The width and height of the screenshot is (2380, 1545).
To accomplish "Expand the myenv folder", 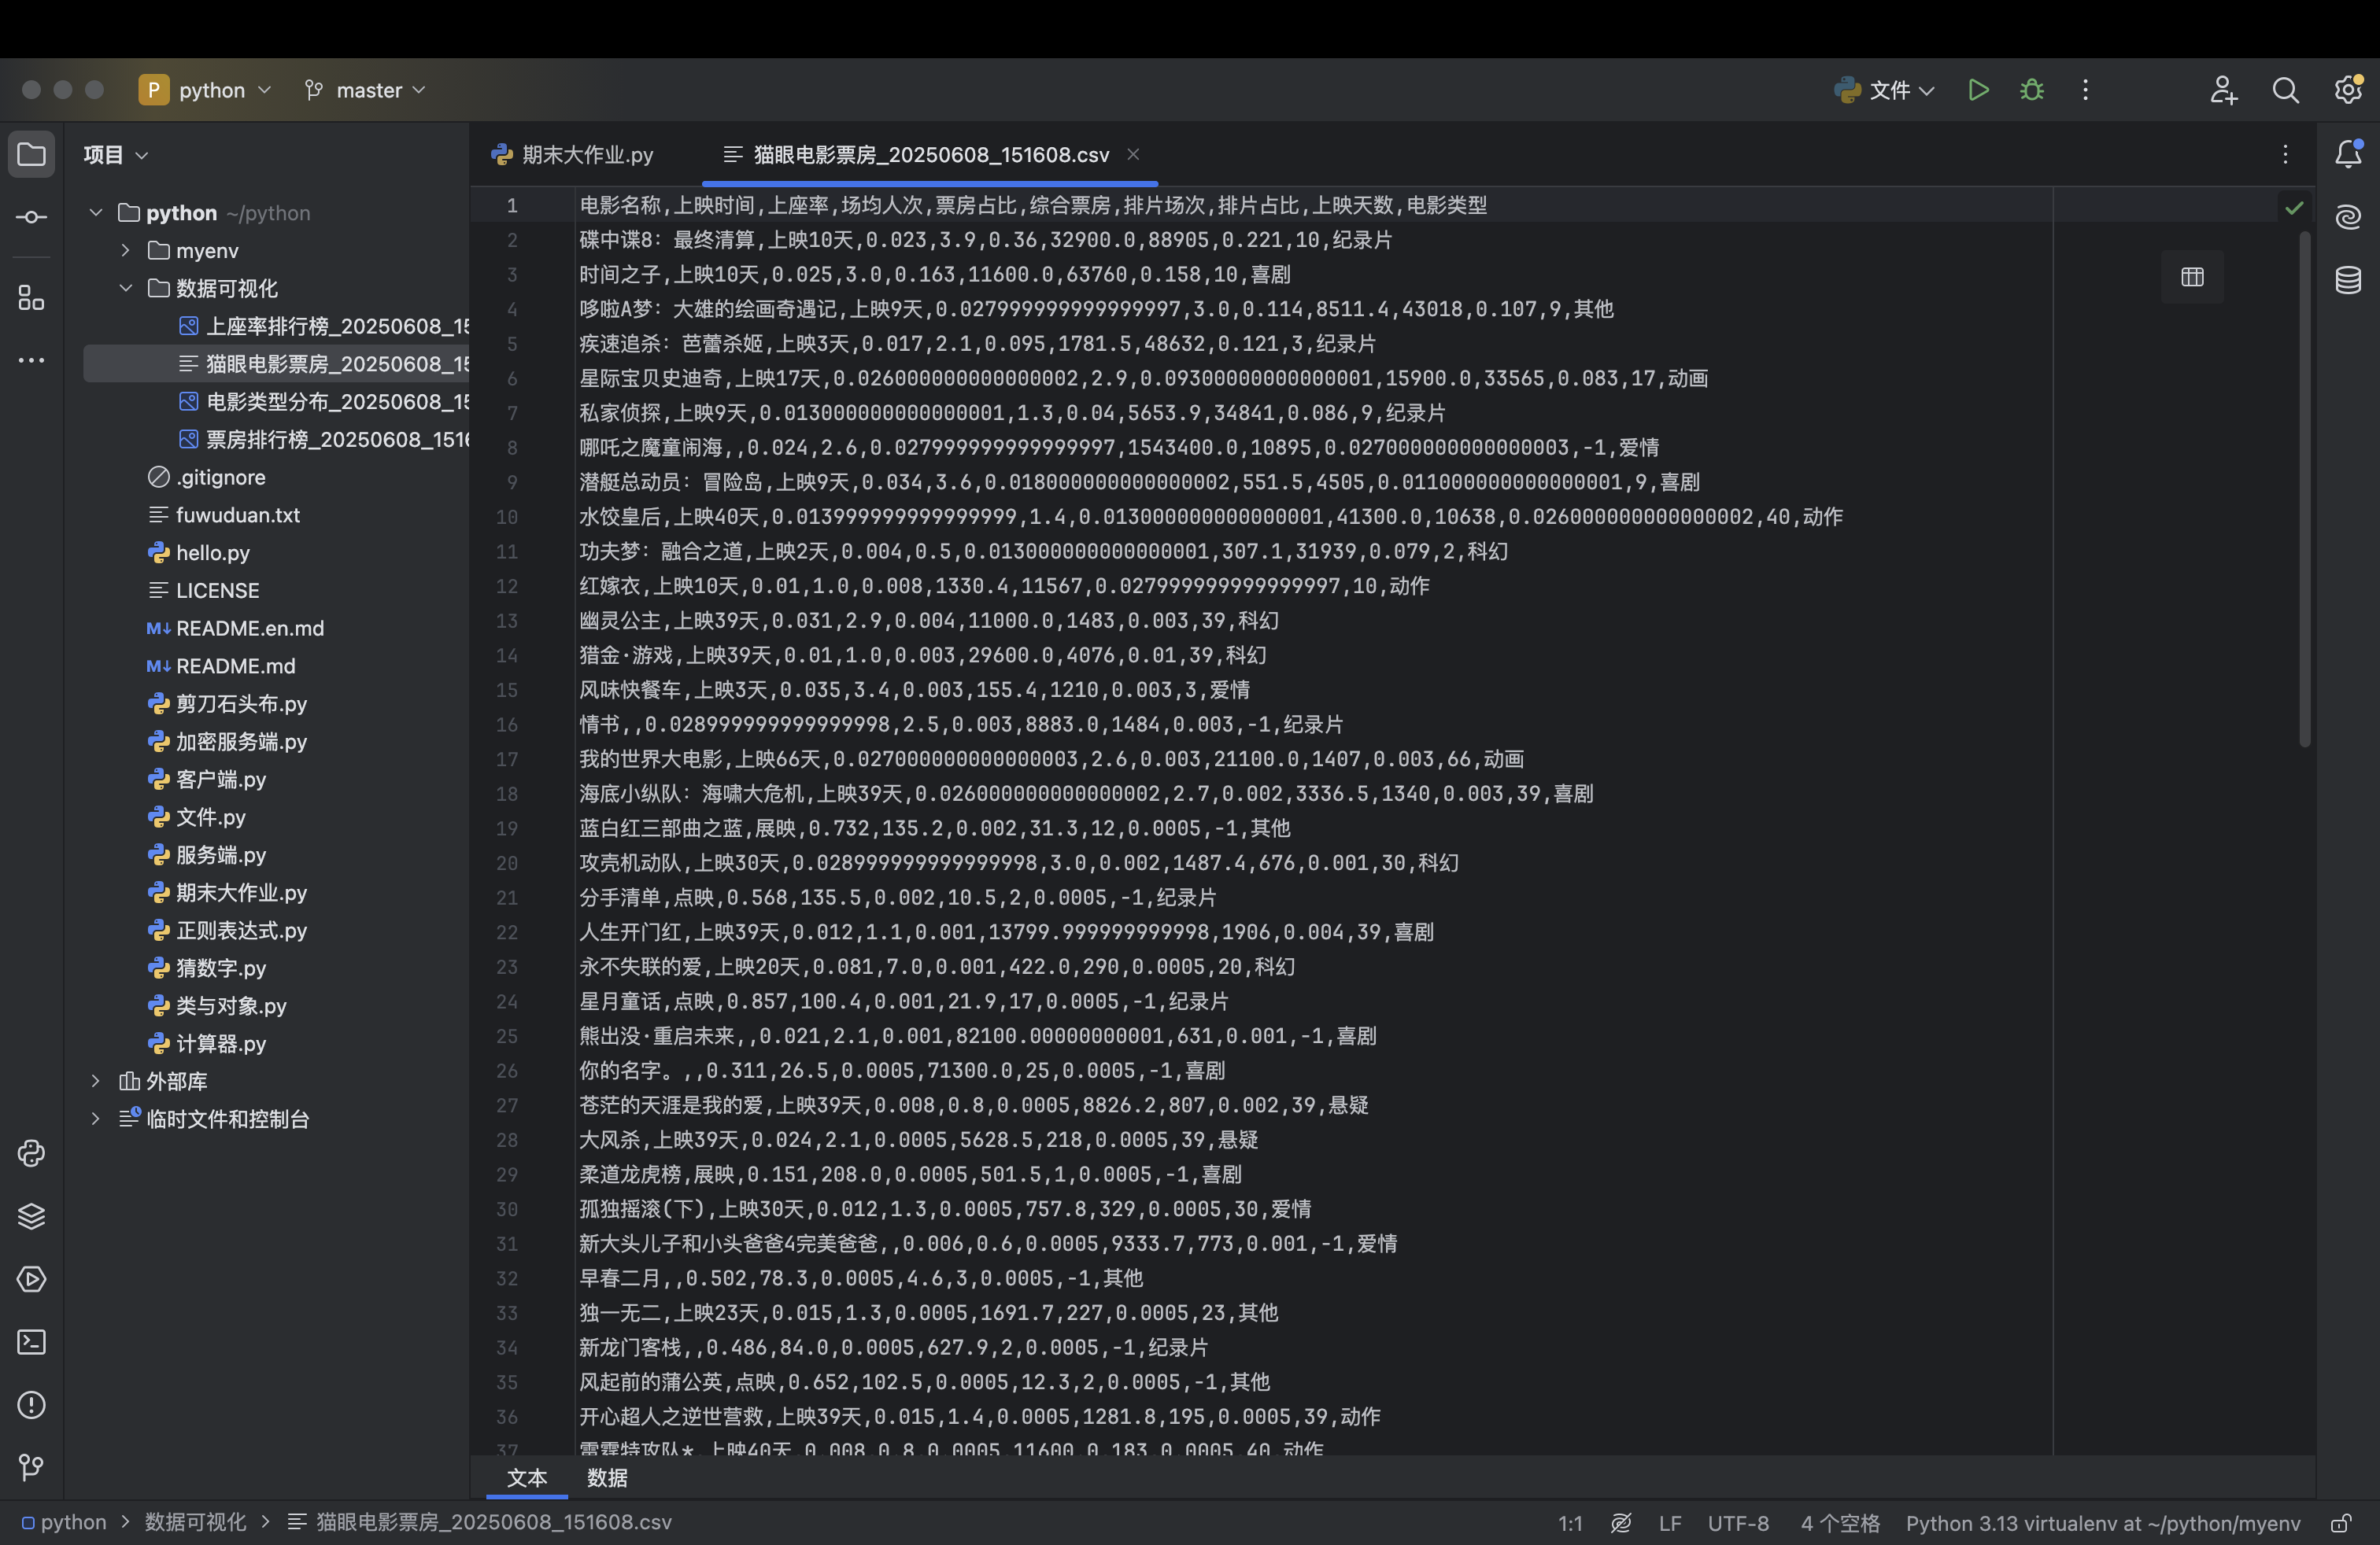I will [x=126, y=250].
